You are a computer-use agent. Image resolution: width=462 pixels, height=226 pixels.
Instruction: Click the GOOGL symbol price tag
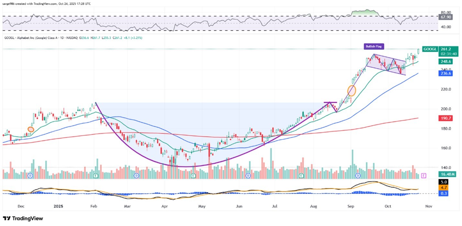(431, 49)
